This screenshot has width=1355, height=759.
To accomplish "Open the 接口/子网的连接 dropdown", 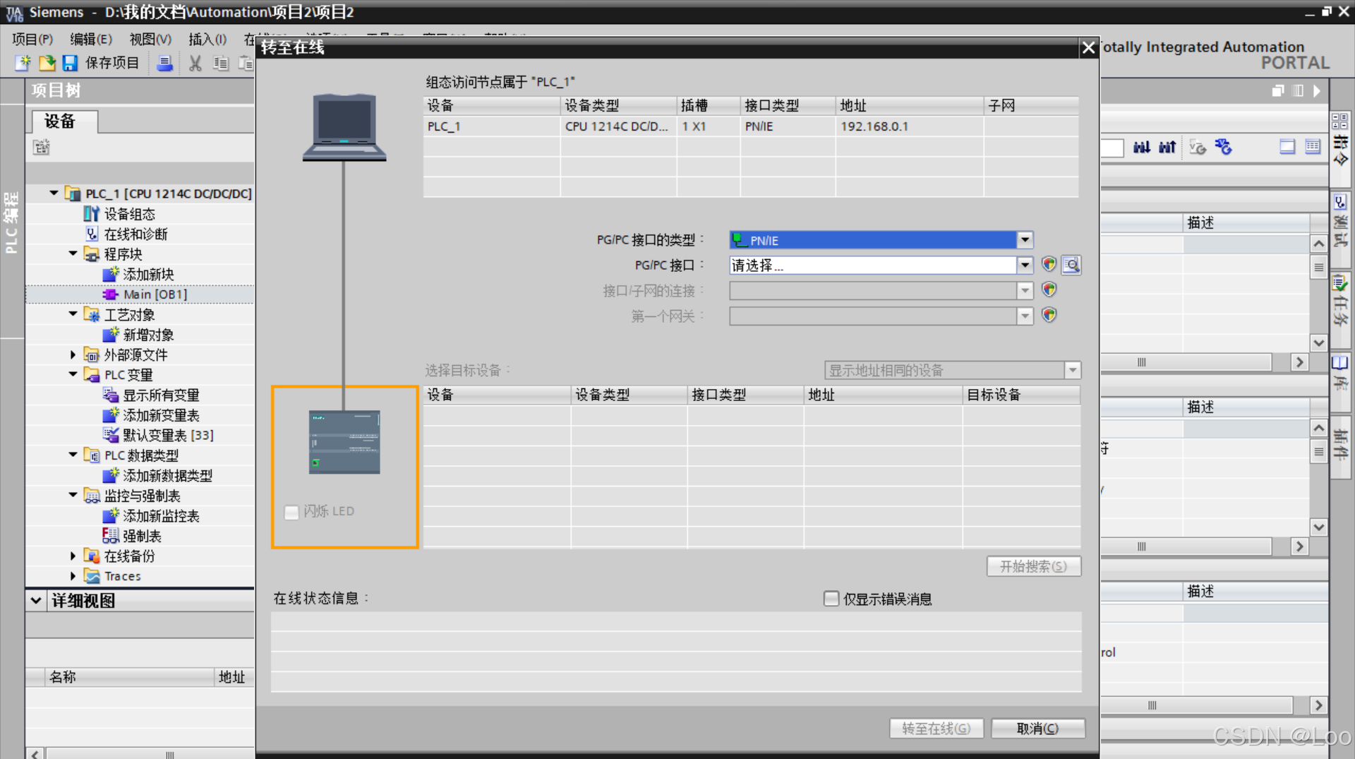I will (x=1025, y=290).
